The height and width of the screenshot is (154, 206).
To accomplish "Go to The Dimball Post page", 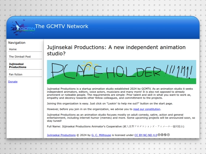I will [25, 57].
